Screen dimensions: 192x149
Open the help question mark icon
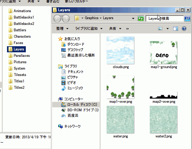184,29
